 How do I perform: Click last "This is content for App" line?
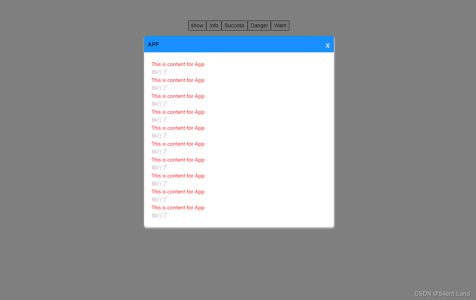[x=178, y=207]
